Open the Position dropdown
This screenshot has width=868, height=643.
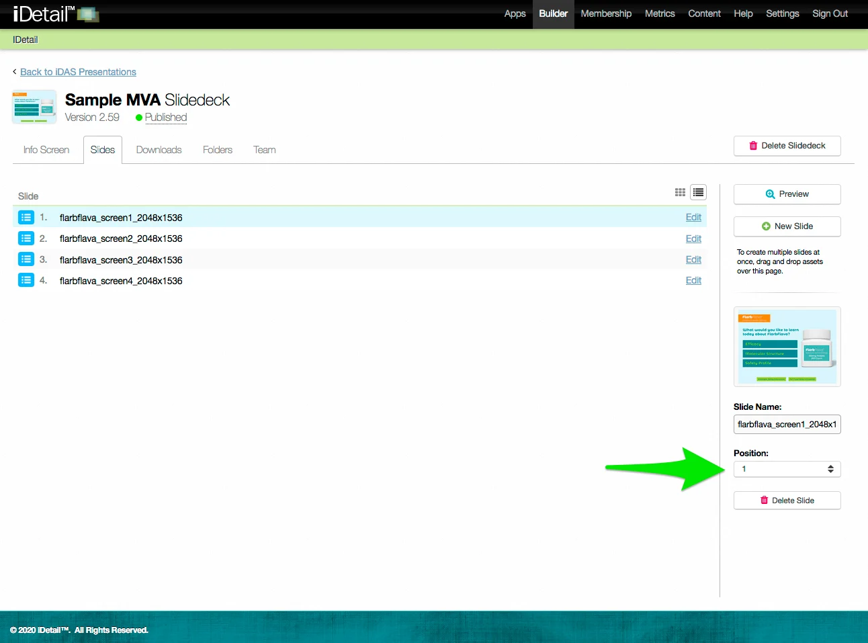pos(787,469)
